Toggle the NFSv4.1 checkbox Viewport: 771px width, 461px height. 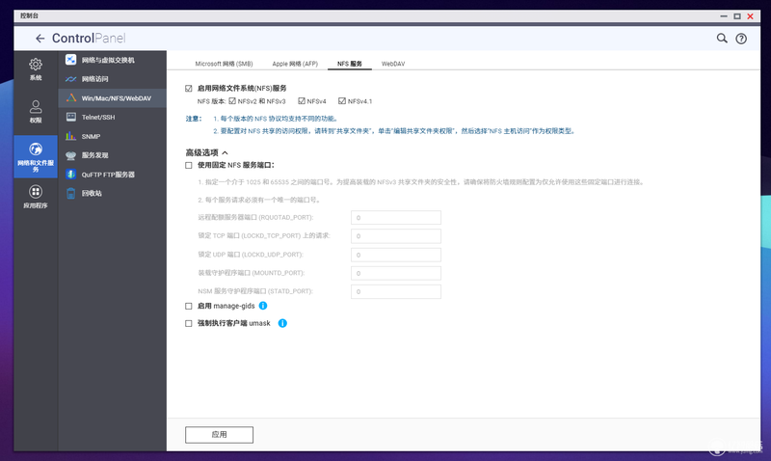point(342,101)
